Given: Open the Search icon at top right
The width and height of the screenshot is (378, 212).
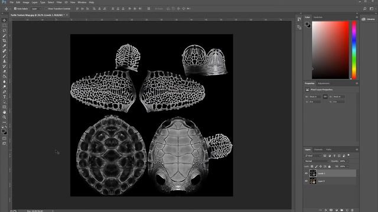Looking at the screenshot, I should (365, 9).
